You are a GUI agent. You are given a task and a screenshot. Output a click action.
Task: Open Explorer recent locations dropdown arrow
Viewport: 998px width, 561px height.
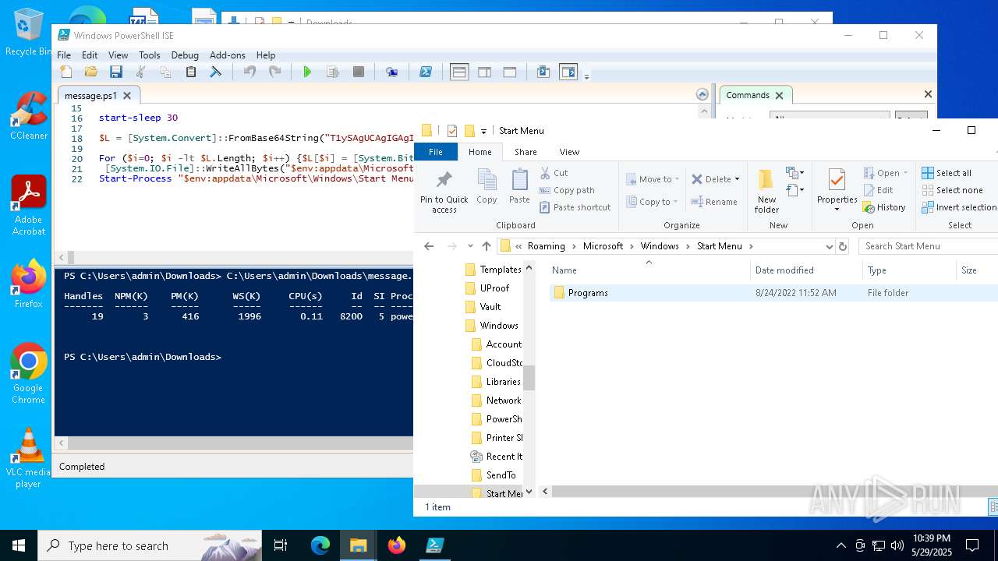(471, 247)
